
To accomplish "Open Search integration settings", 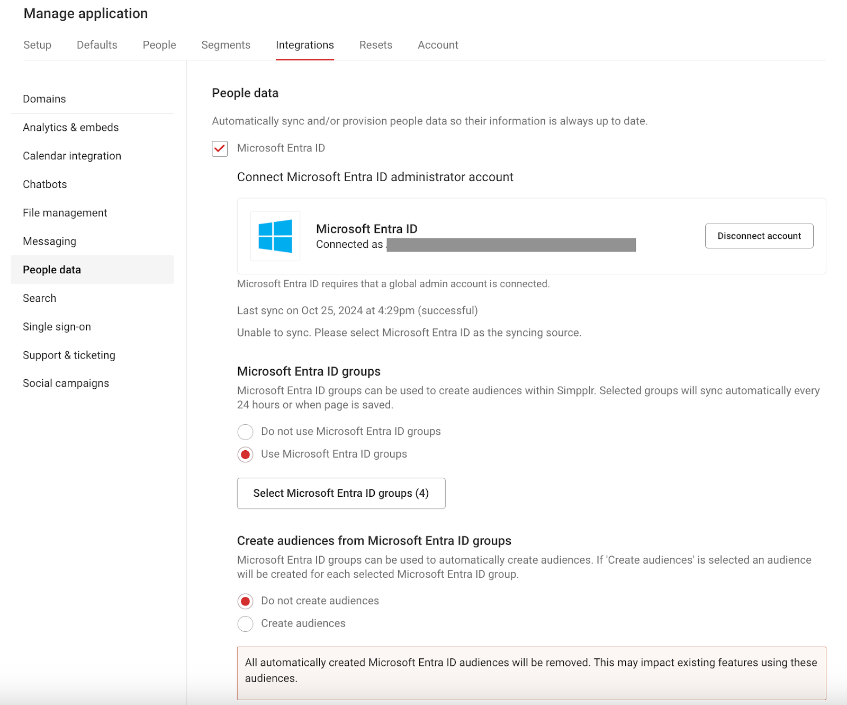I will point(92,298).
